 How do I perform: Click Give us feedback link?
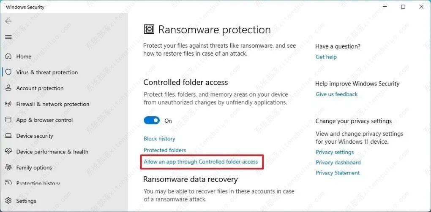pos(337,94)
